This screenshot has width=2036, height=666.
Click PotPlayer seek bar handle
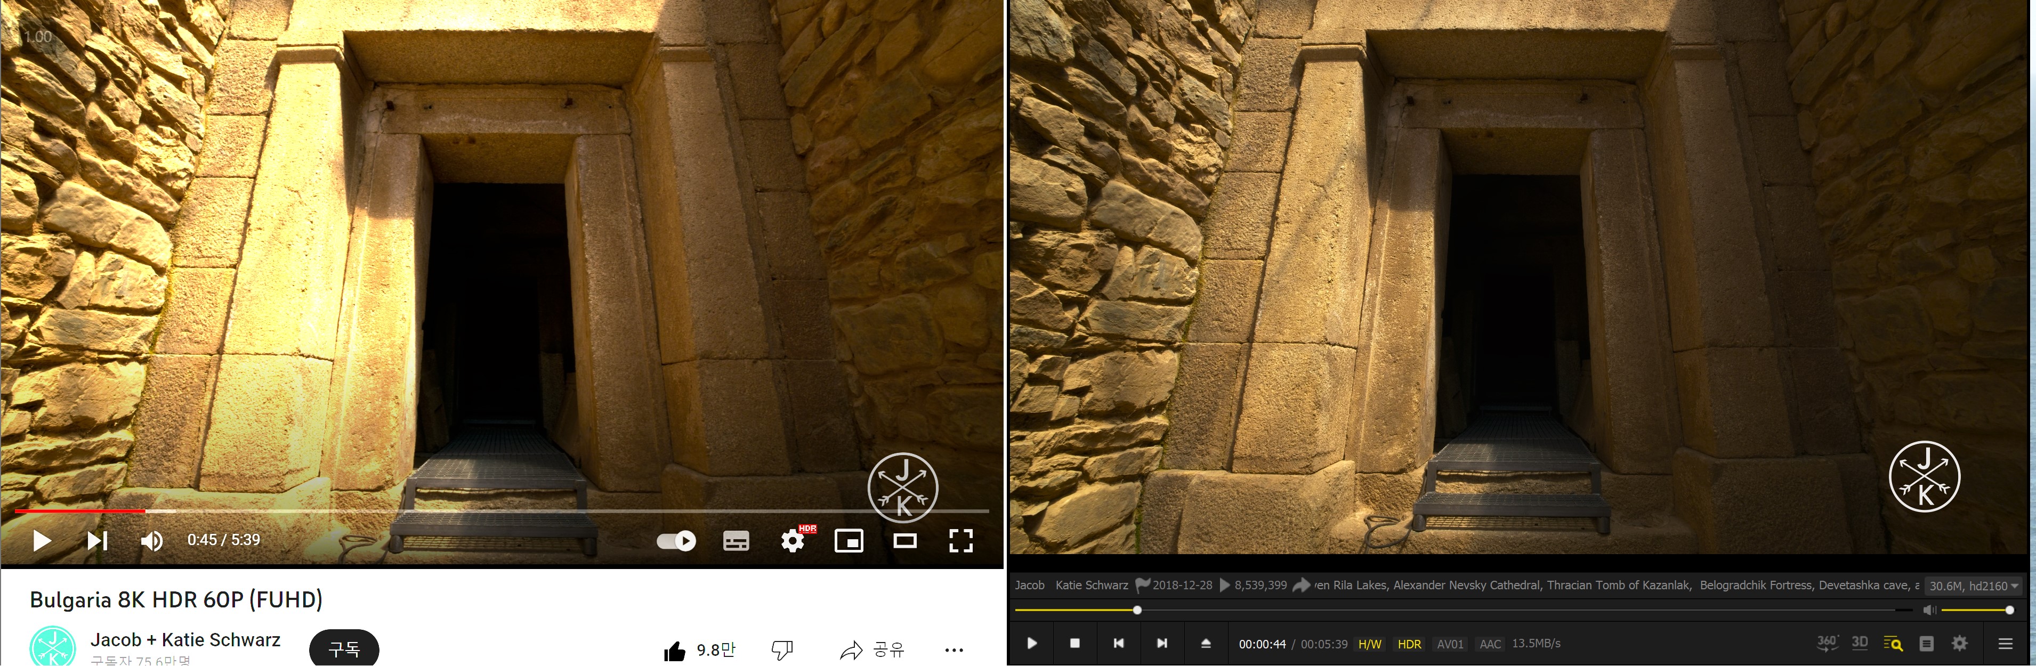coord(1136,610)
